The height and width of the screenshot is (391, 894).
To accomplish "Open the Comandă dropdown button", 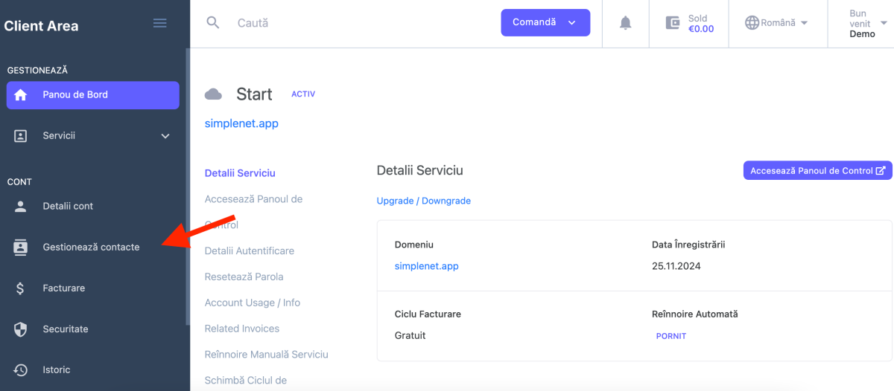I will (545, 22).
